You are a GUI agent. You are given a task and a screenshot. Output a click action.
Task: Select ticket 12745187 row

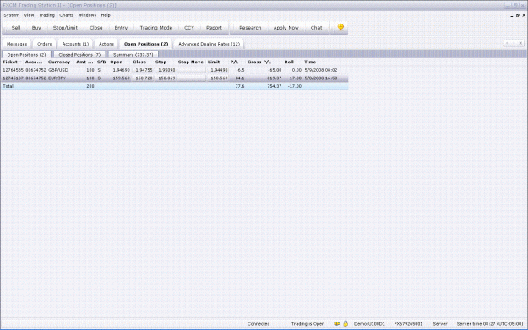point(174,78)
